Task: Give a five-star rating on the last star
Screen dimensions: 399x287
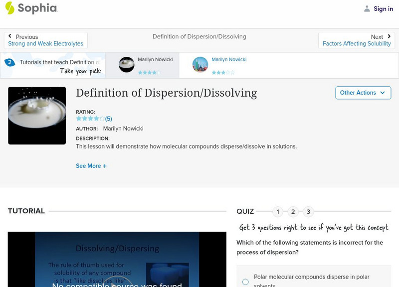Action: [x=101, y=118]
